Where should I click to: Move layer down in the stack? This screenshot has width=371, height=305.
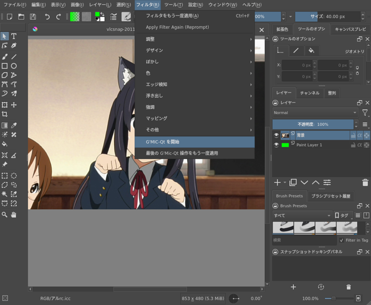pyautogui.click(x=304, y=182)
